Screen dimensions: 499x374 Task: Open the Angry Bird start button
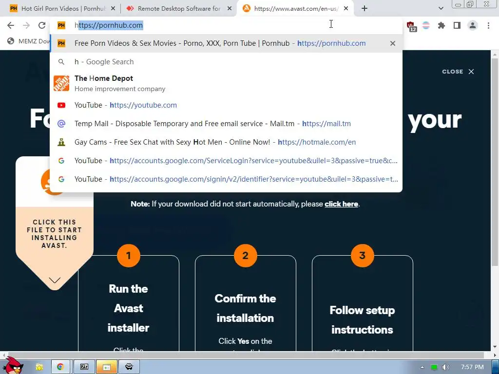[x=13, y=366]
